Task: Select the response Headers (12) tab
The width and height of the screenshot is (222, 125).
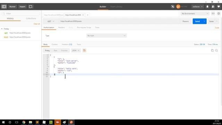Action: coord(67,44)
